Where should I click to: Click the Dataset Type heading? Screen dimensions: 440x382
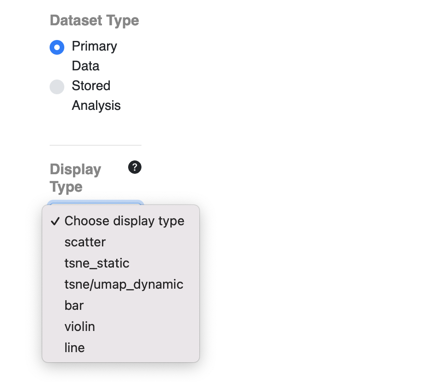coord(94,21)
